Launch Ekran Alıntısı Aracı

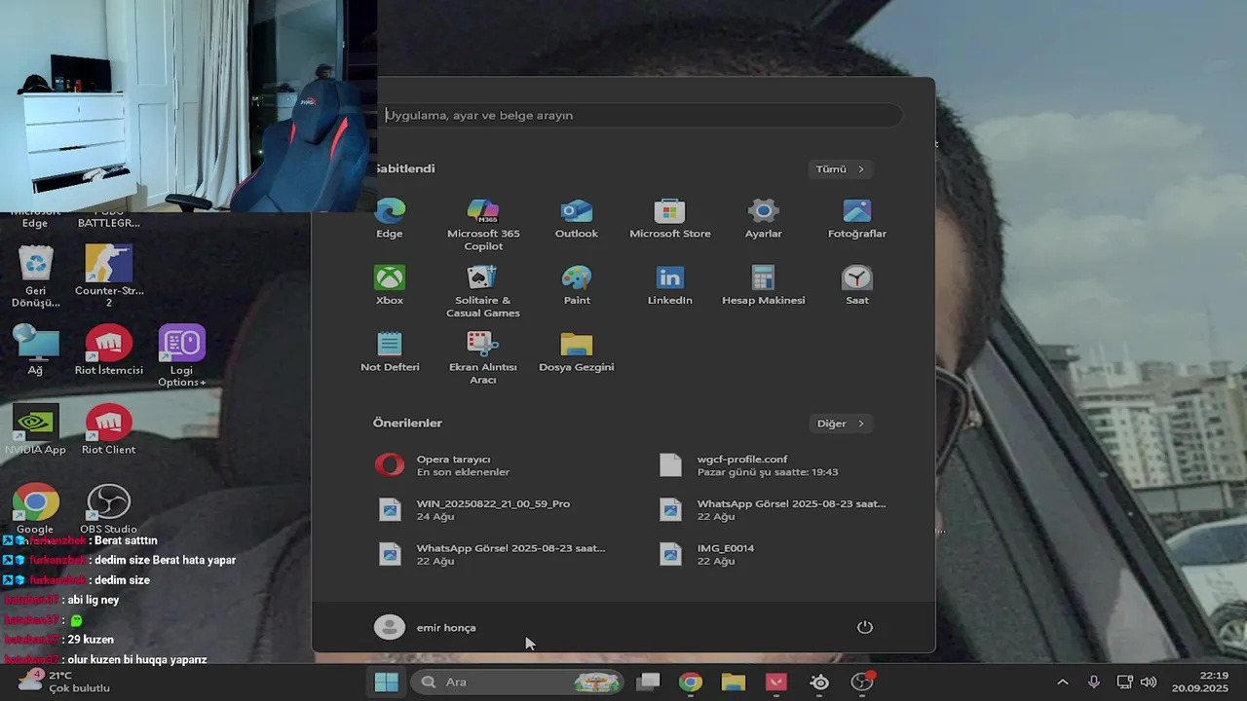[483, 357]
